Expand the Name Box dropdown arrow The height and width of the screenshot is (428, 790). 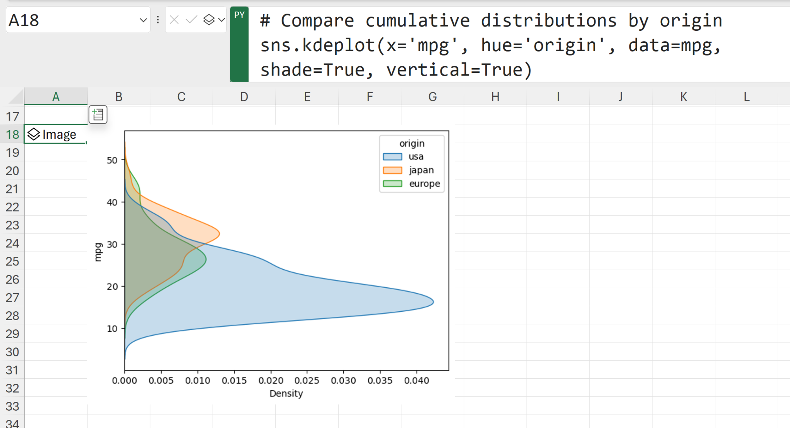tap(143, 20)
